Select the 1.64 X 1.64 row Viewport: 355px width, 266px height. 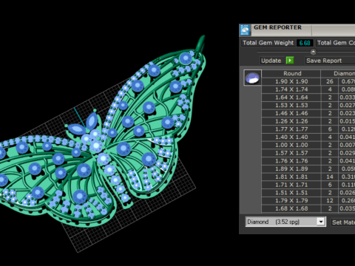click(308, 98)
